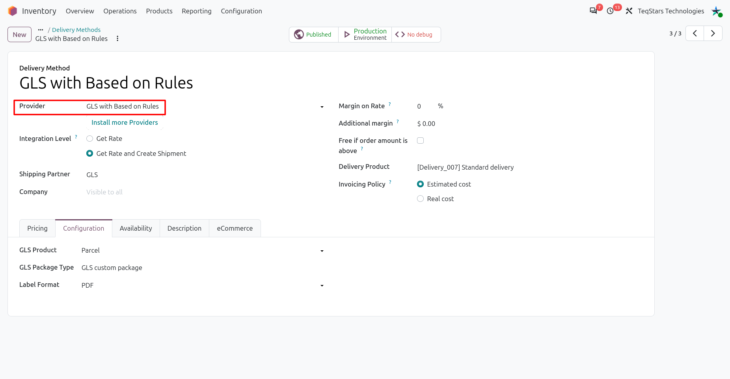Open the Products menu
Screen dimensions: 730x379
[159, 11]
